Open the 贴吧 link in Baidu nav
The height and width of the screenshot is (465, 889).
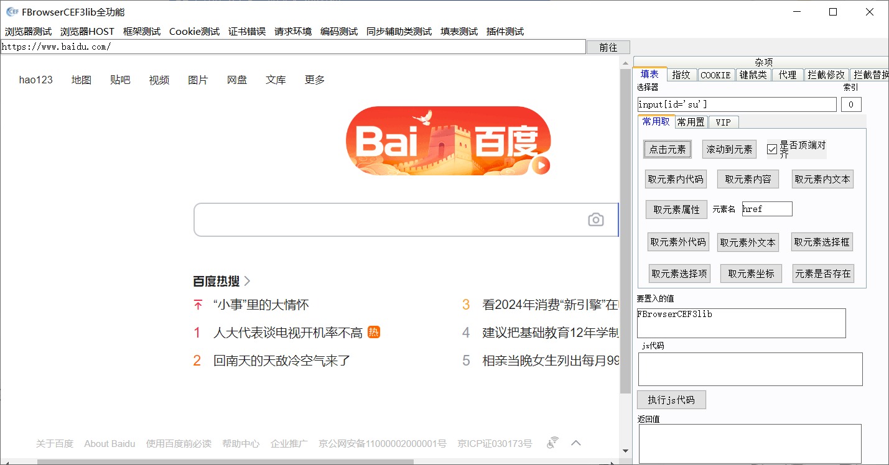pos(120,80)
